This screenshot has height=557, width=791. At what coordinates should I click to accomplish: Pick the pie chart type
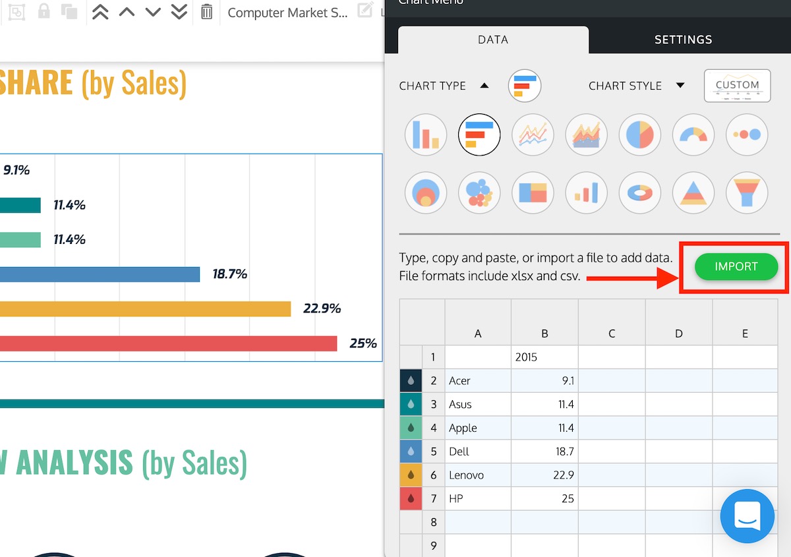pyautogui.click(x=640, y=134)
